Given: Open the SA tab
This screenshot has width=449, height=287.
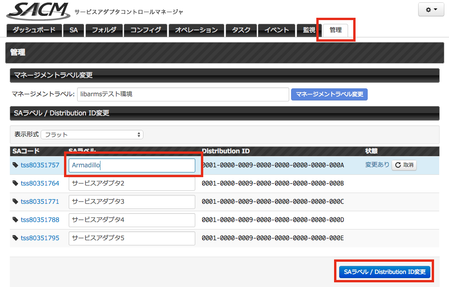Looking at the screenshot, I should [74, 30].
